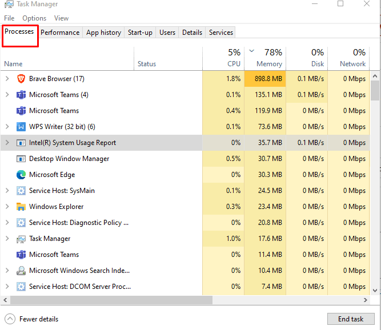The width and height of the screenshot is (381, 330).
Task: Select the Microsoft Teams 119.9 MB row
Action: coord(185,111)
